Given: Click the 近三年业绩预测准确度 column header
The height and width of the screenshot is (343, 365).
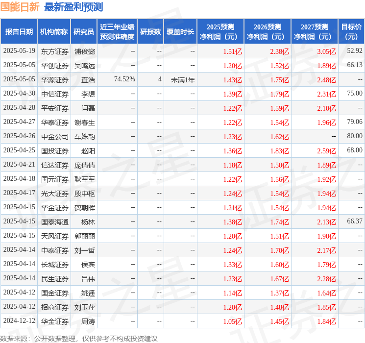Looking at the screenshot, I should coord(117,32).
